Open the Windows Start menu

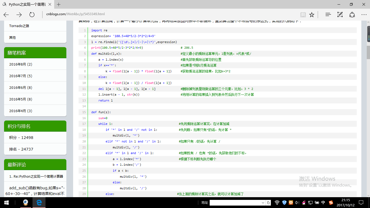pyautogui.click(x=6, y=203)
